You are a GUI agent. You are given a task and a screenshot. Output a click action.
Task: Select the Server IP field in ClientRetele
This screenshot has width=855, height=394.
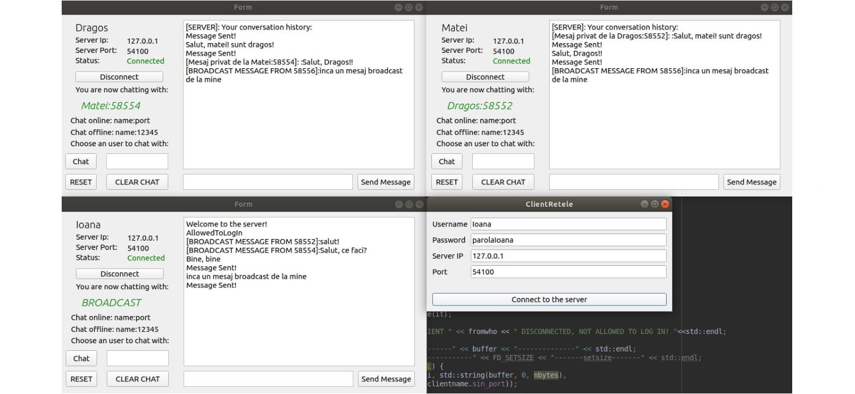pyautogui.click(x=568, y=255)
